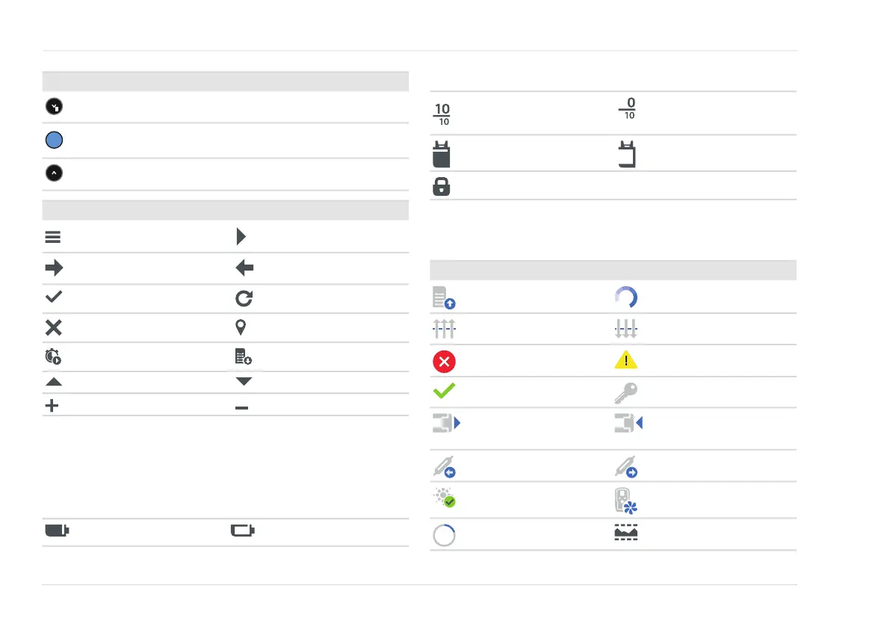Click the solid downward triangle icon
This screenshot has width=890, height=627.
click(x=244, y=381)
